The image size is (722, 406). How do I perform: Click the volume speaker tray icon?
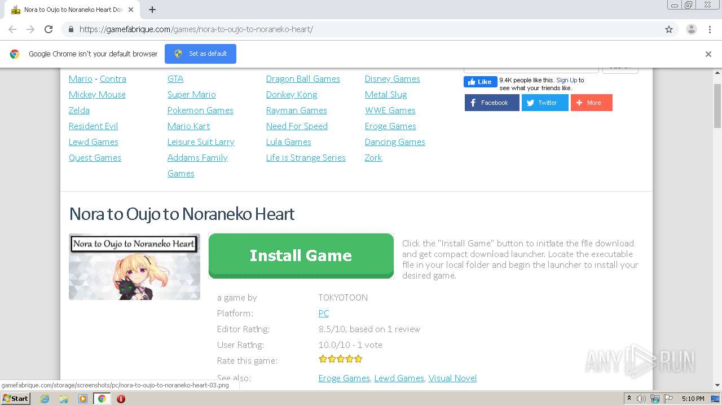tap(641, 399)
